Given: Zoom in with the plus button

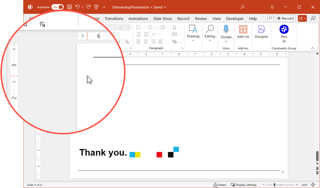Looking at the screenshot, I should (x=297, y=185).
